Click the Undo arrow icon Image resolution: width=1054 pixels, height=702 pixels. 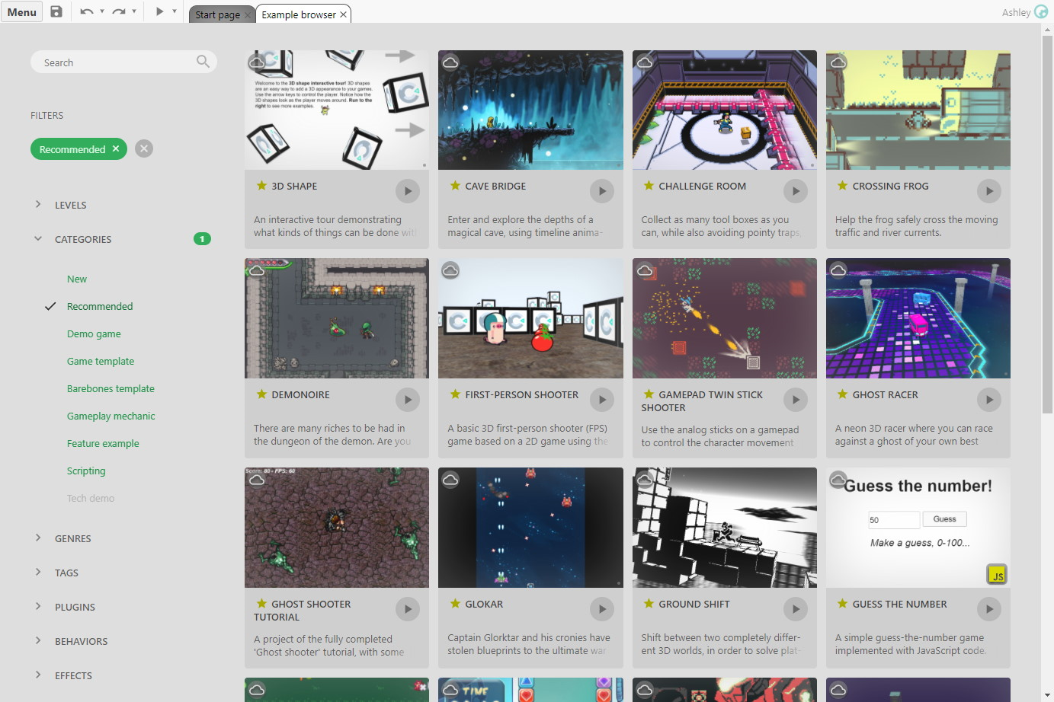(86, 11)
